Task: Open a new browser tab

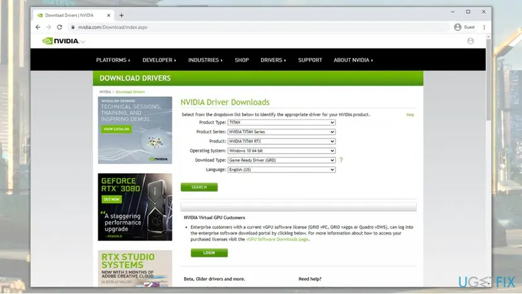Action: point(122,15)
